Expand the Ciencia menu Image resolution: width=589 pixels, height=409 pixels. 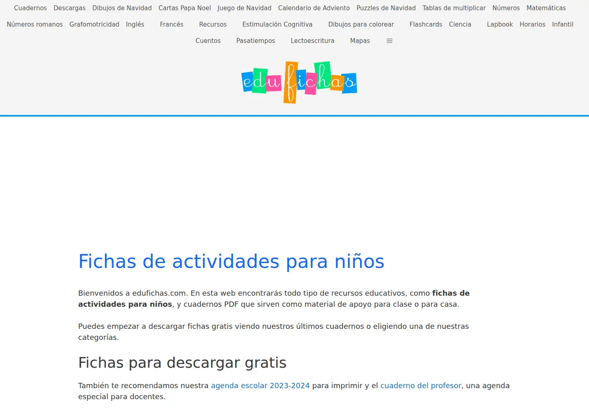(x=460, y=25)
